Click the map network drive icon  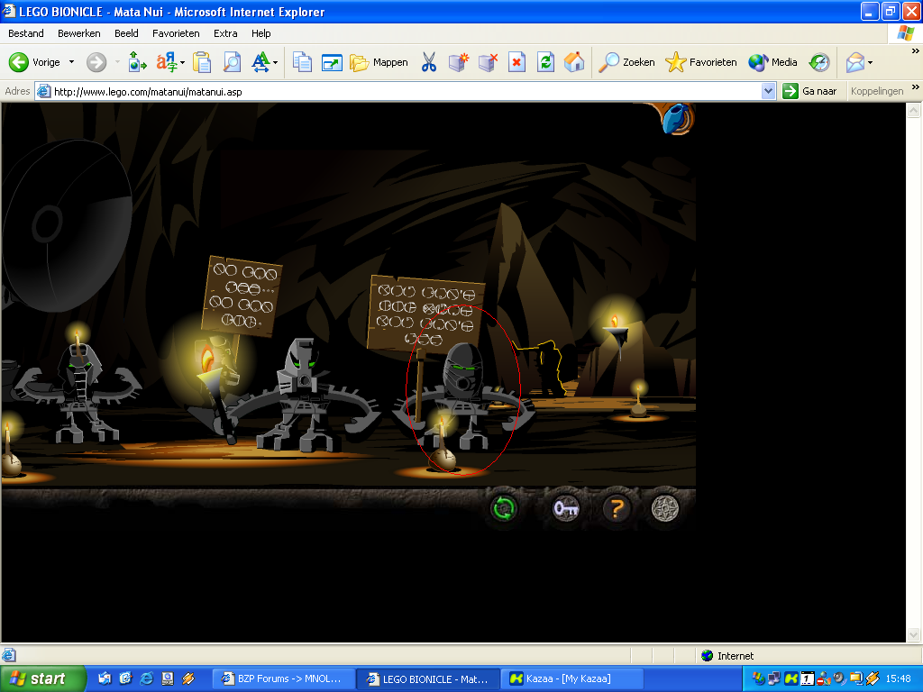coord(459,62)
